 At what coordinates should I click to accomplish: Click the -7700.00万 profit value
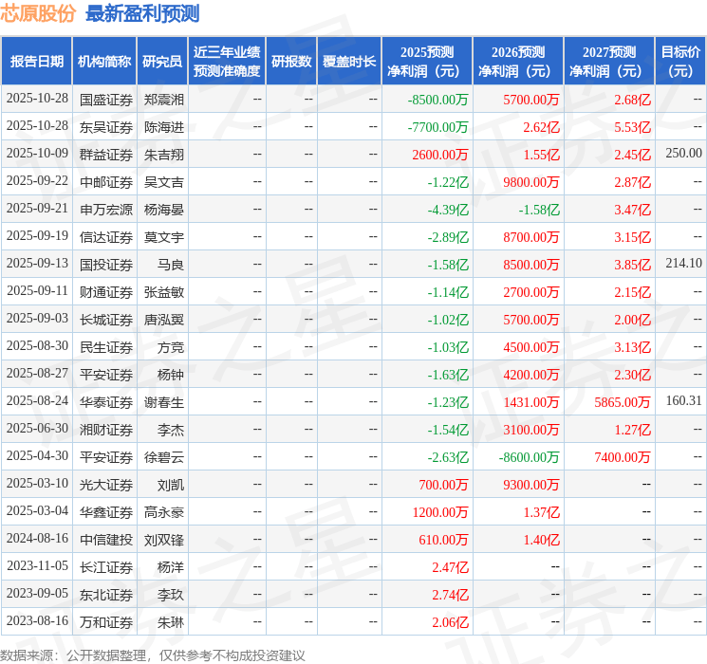(437, 127)
